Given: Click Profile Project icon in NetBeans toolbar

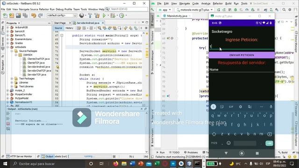Looking at the screenshot, I should (121, 15).
